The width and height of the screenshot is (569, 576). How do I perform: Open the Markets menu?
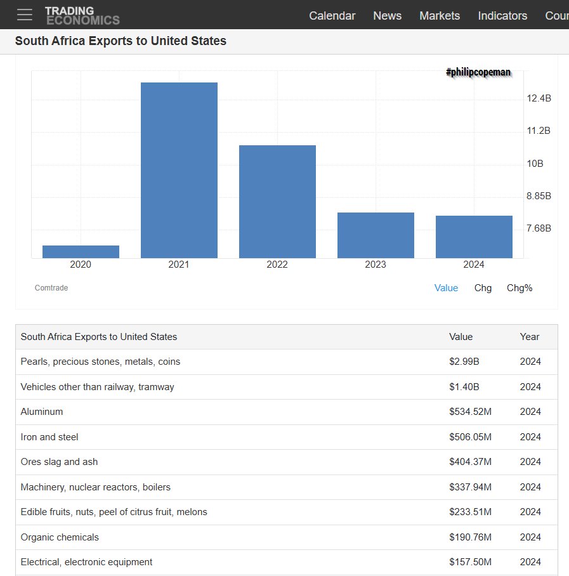[439, 16]
